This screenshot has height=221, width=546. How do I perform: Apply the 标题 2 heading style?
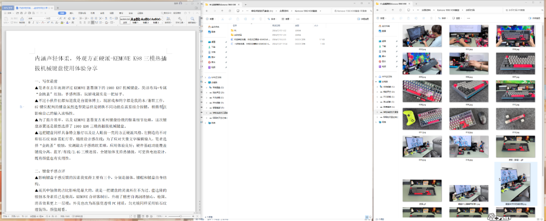coord(146,20)
